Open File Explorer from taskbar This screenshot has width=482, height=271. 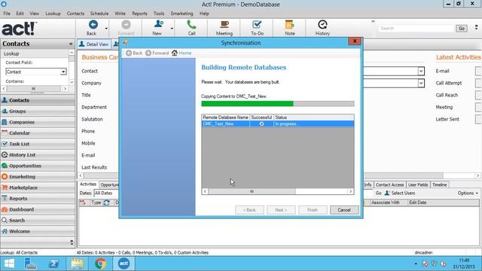click(x=77, y=263)
